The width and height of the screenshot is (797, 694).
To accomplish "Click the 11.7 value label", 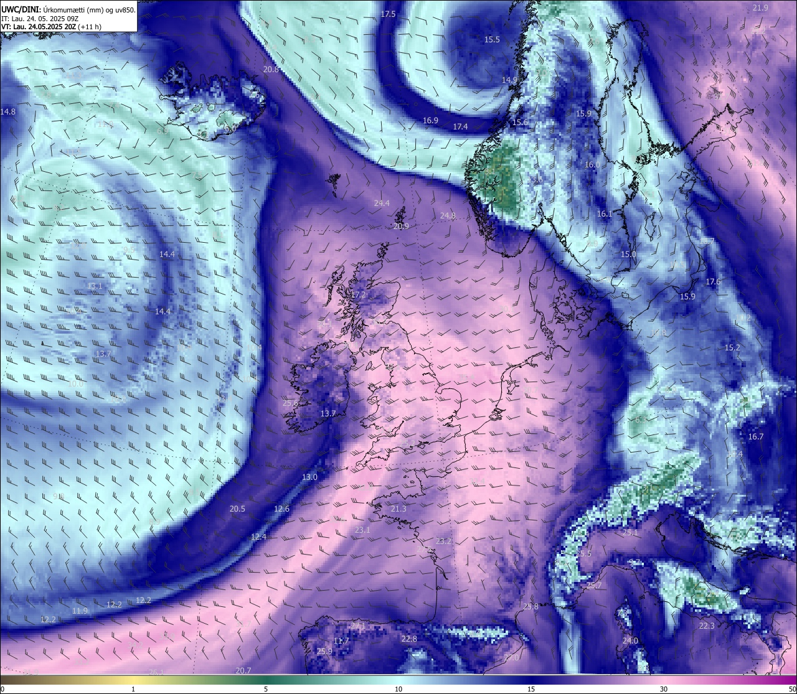I will [x=341, y=640].
